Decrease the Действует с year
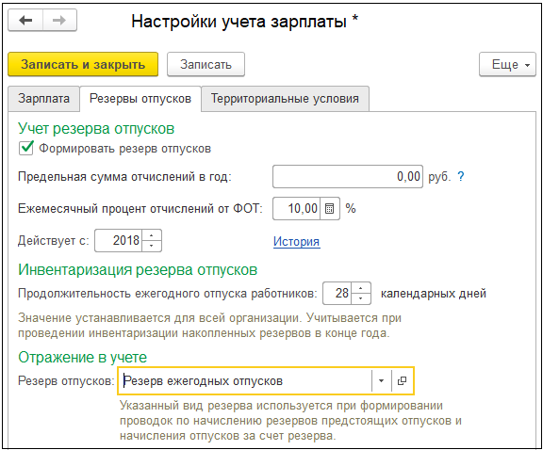The width and height of the screenshot is (543, 450). (152, 246)
